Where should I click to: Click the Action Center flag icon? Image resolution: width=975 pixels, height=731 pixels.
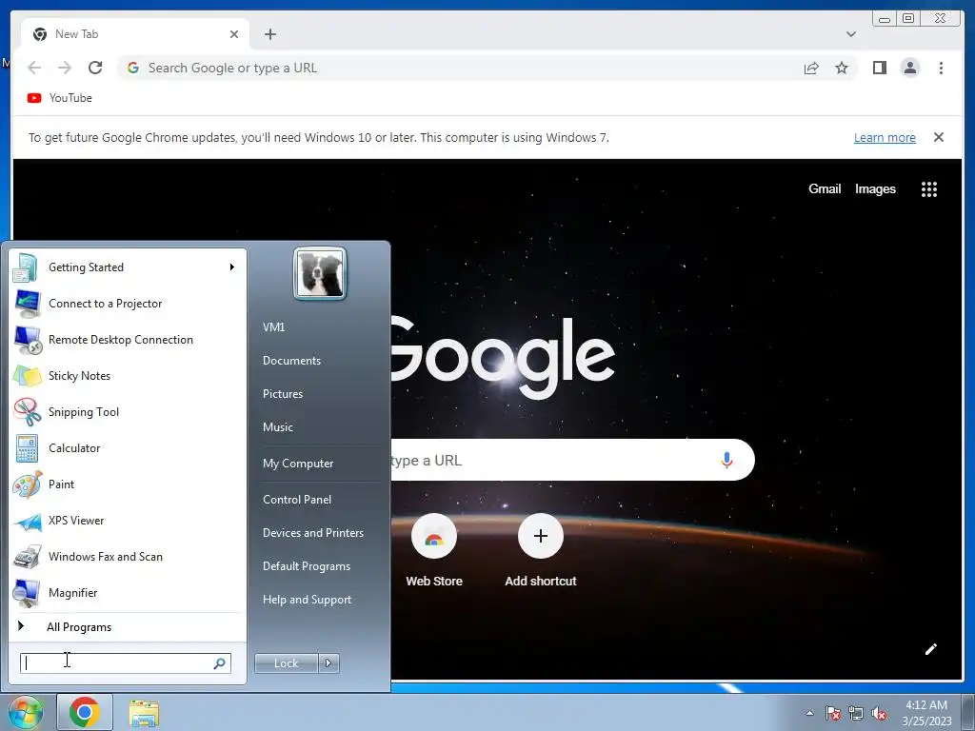point(833,713)
